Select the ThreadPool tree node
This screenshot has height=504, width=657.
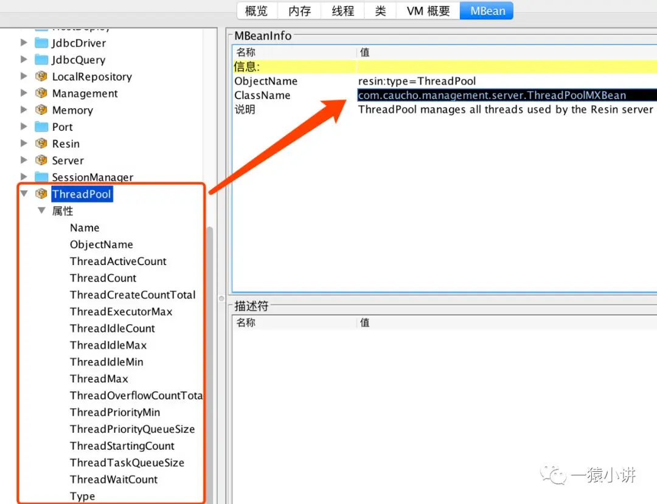coord(82,194)
